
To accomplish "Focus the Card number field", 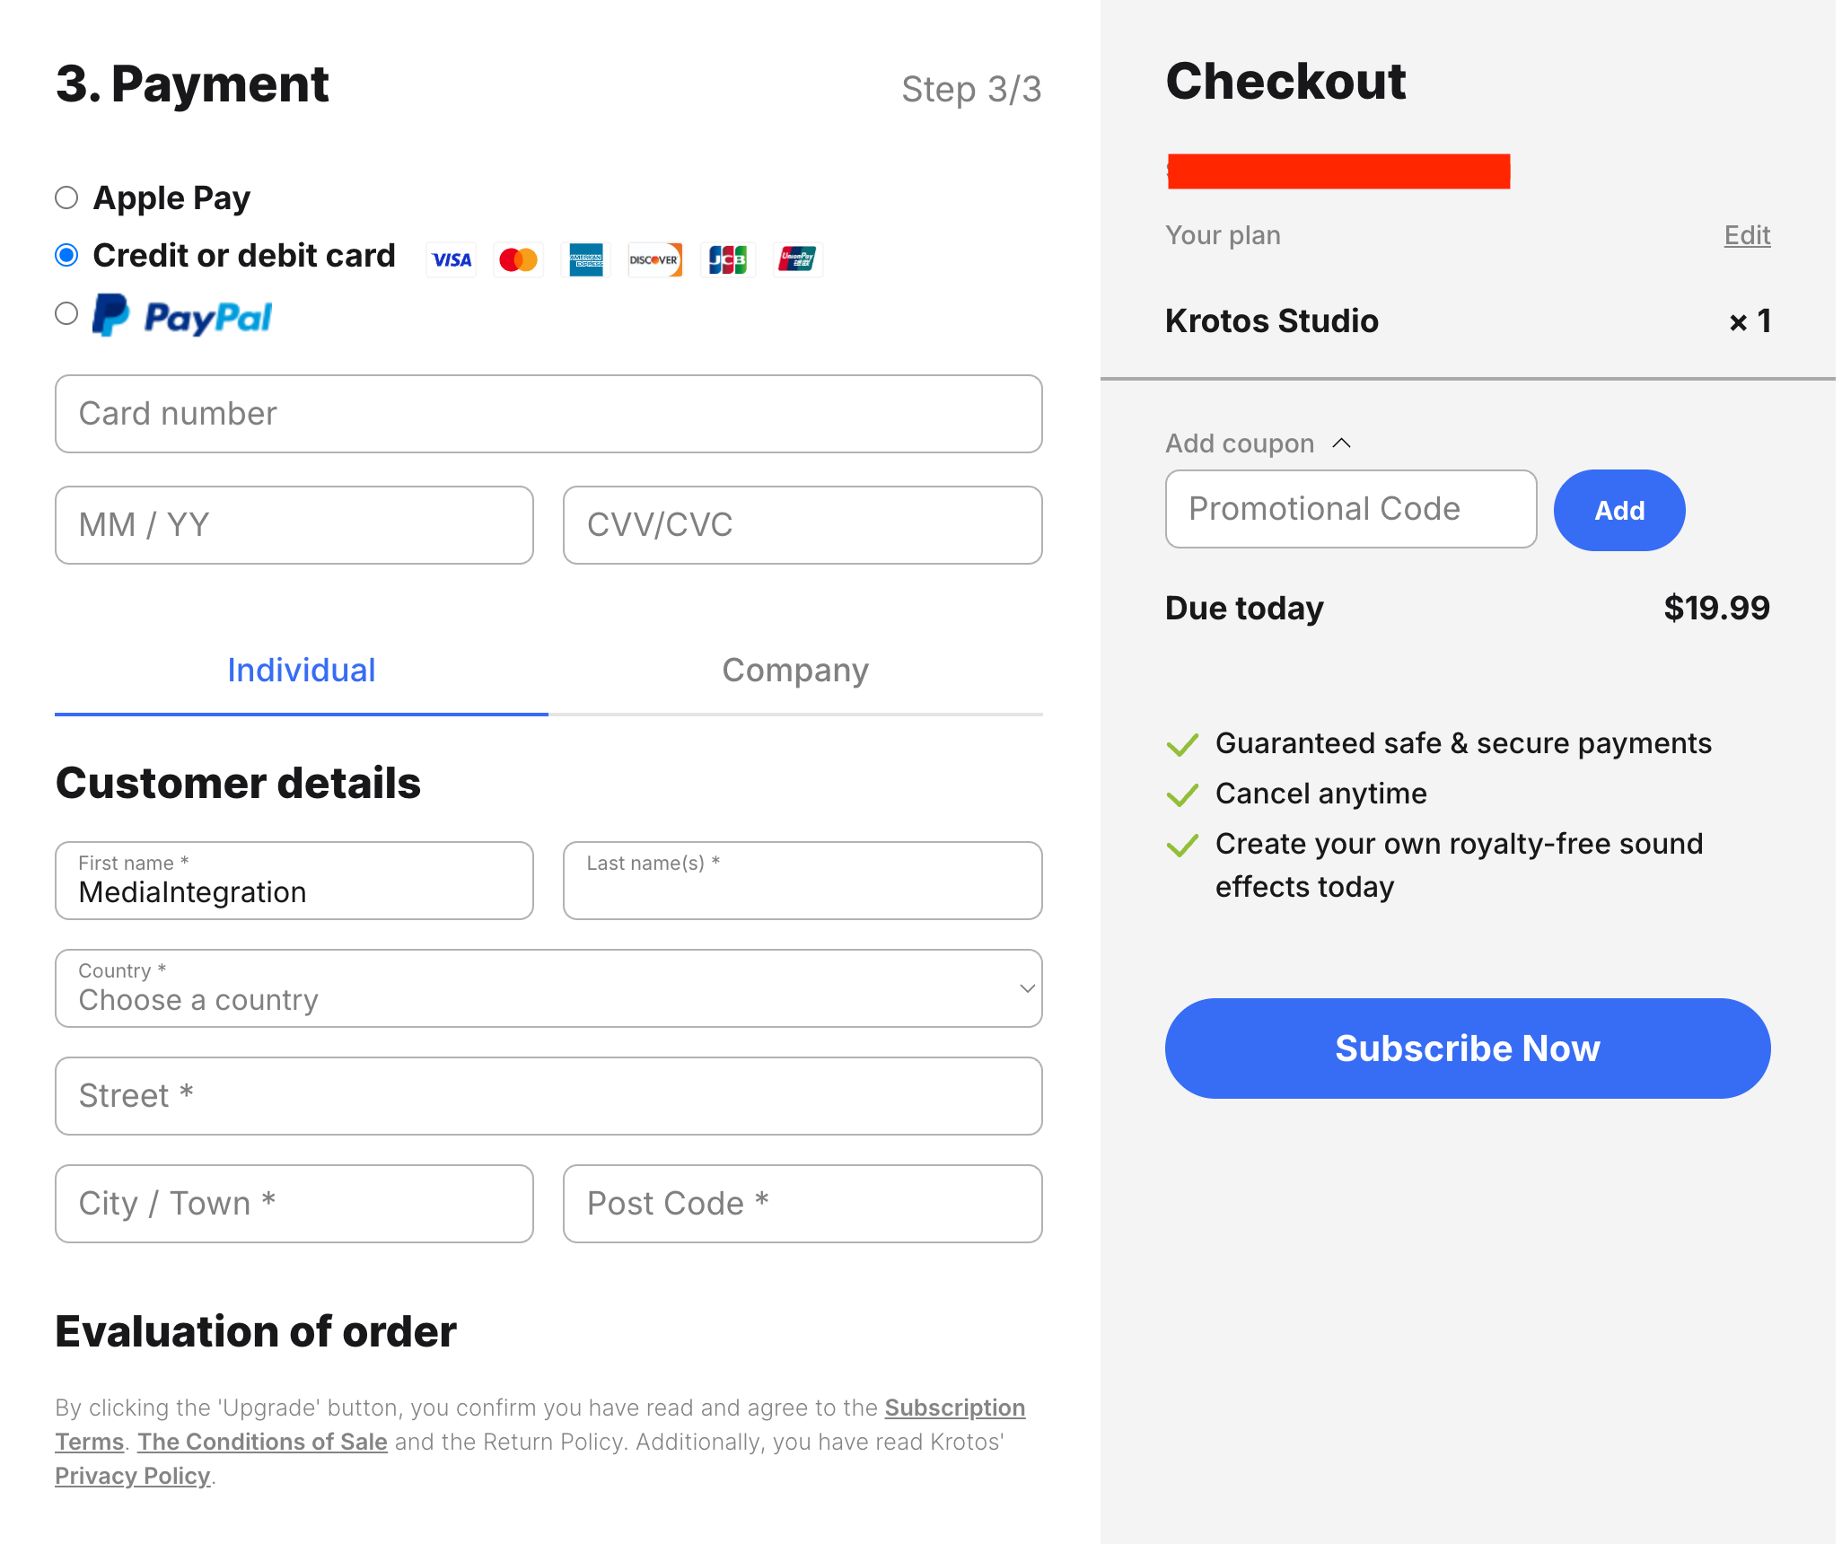I will (548, 414).
